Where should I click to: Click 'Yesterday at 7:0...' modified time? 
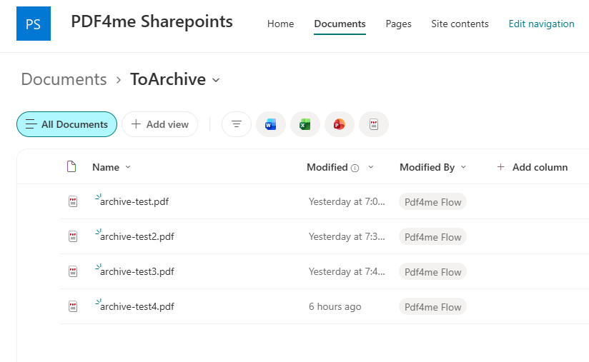(347, 201)
